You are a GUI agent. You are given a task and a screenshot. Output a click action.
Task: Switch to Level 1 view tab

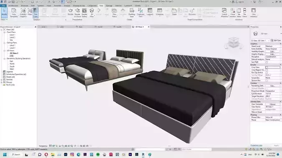(44, 27)
